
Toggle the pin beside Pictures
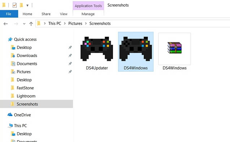70,72
